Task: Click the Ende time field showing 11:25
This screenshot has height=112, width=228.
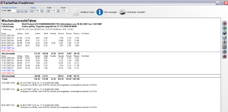Action: [x=53, y=11]
